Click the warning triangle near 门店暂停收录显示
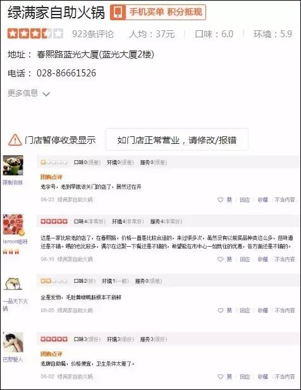The height and width of the screenshot is (390, 301). tap(15, 140)
